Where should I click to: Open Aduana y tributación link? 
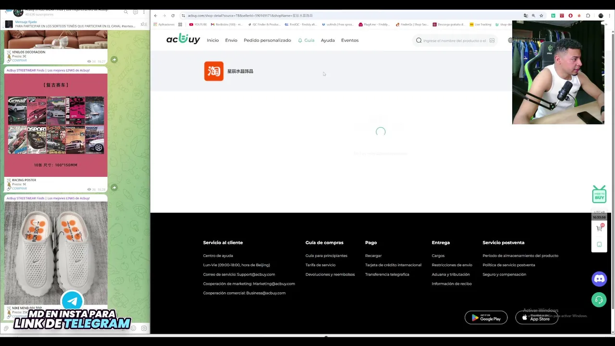(451, 274)
